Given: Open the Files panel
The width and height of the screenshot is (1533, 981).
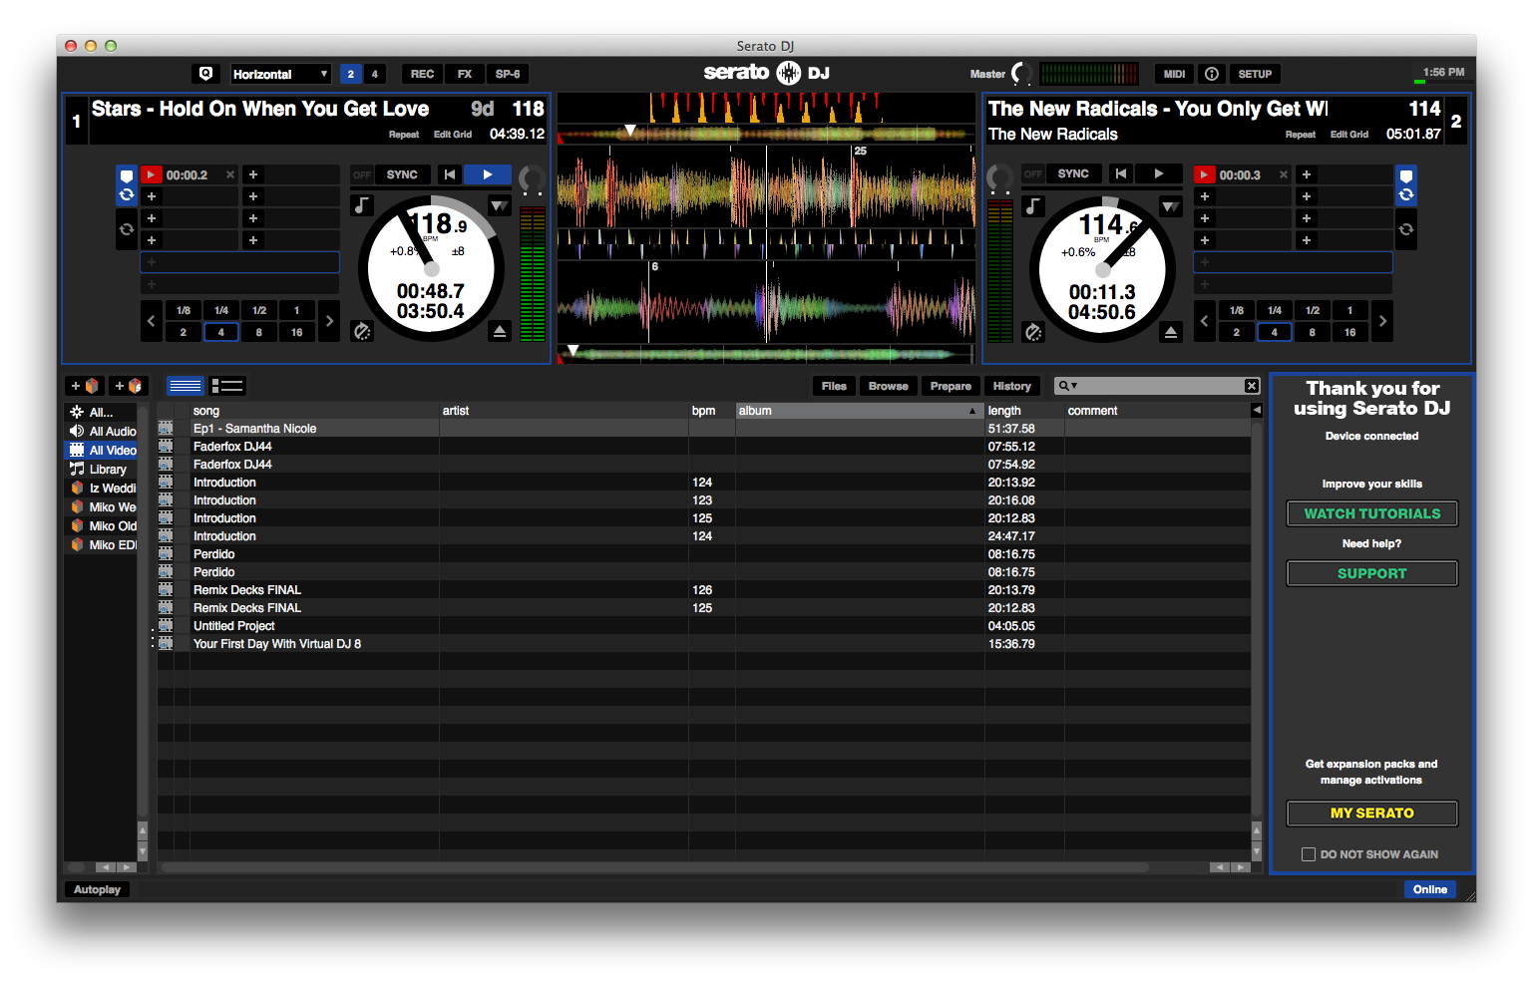Looking at the screenshot, I should pyautogui.click(x=834, y=386).
